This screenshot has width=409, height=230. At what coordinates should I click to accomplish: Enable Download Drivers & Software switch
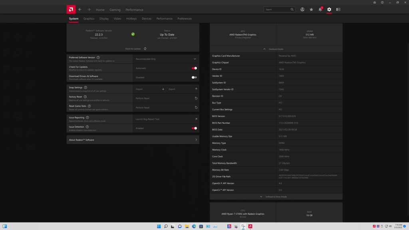194,77
